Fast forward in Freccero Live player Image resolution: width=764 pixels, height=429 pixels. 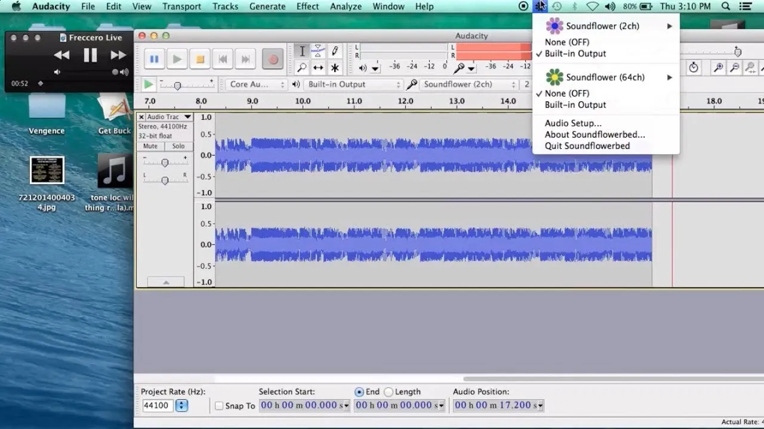119,55
